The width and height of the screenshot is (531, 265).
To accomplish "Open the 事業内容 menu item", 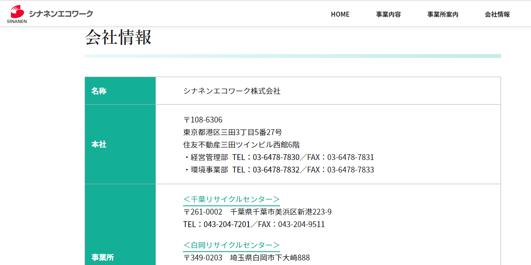I will [388, 14].
